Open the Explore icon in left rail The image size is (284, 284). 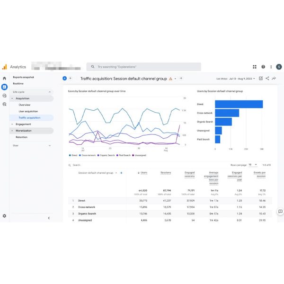coord(4,96)
